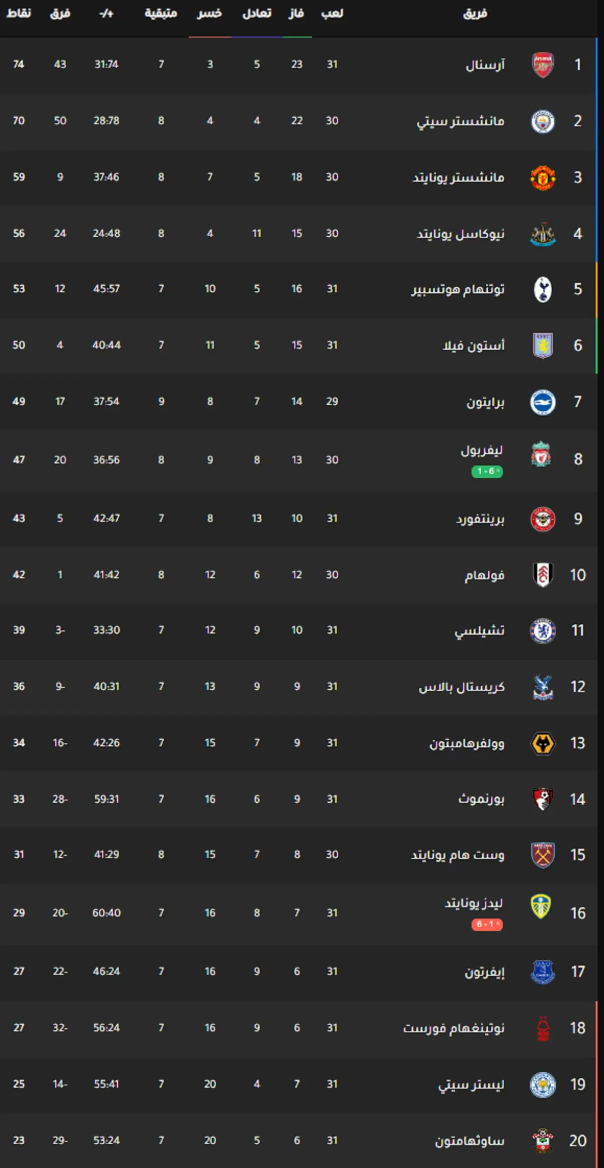Open the Tottenham Hotspur crest

click(543, 289)
